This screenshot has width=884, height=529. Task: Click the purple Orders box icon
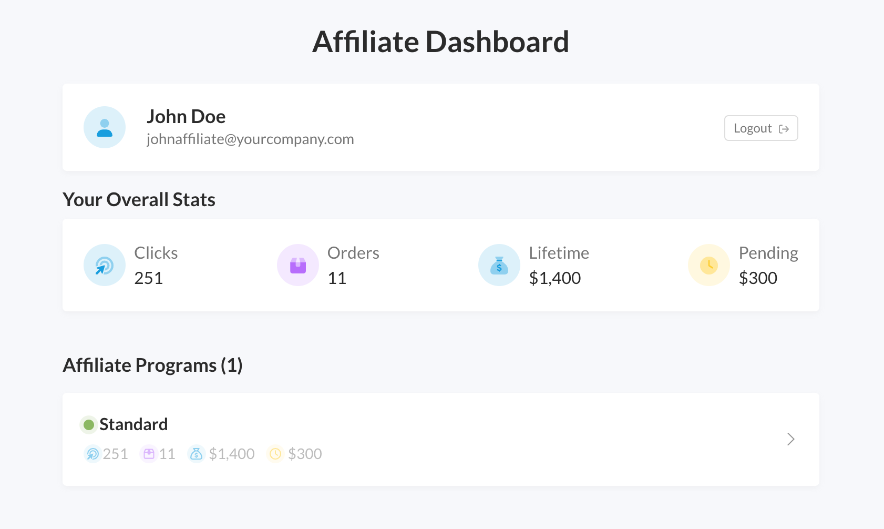[298, 265]
